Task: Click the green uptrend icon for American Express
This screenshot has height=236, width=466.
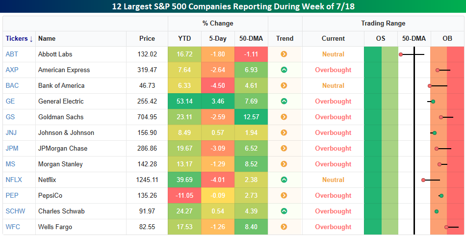Action: coord(284,70)
